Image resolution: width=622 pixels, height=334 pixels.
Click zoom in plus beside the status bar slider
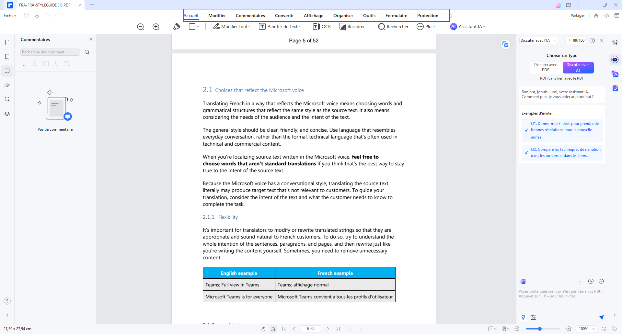point(569,329)
